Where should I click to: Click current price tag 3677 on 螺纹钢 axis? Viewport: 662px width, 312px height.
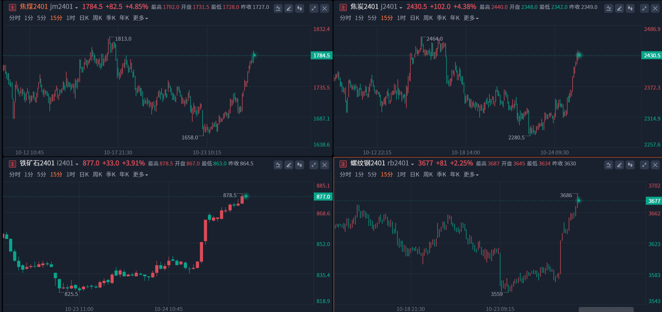654,201
